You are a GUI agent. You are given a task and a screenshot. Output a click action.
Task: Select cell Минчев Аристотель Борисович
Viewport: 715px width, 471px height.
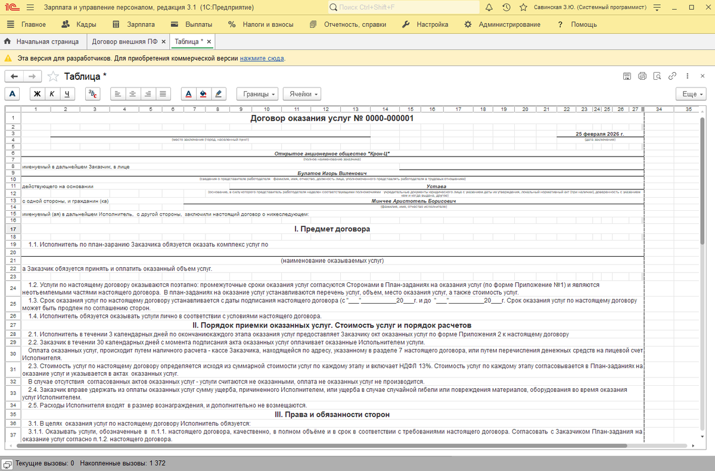coord(414,201)
